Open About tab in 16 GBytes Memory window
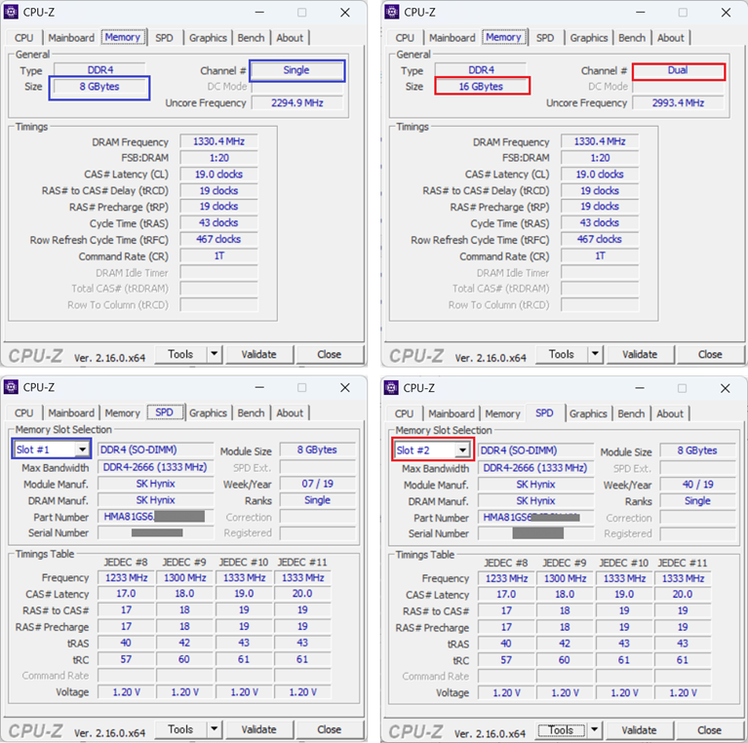748x743 pixels. (670, 38)
